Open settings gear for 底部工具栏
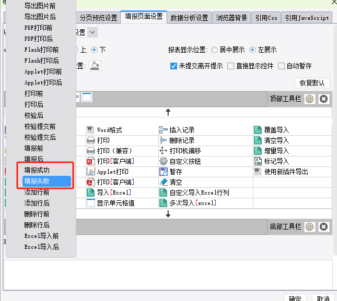 tap(309, 227)
